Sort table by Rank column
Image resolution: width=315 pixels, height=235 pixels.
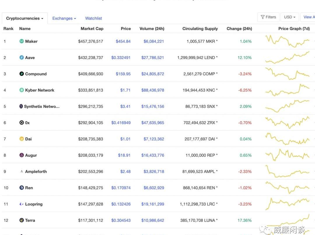[8, 29]
